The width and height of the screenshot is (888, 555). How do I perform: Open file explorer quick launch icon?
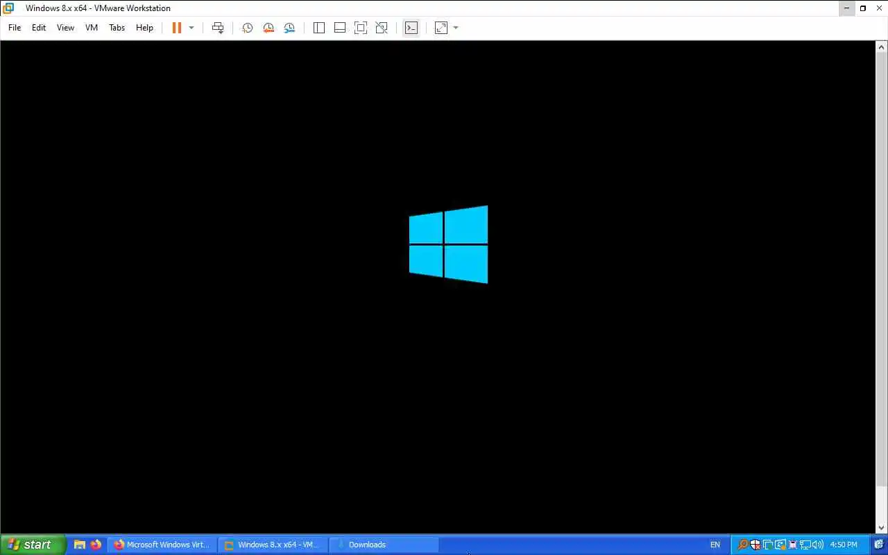[80, 545]
